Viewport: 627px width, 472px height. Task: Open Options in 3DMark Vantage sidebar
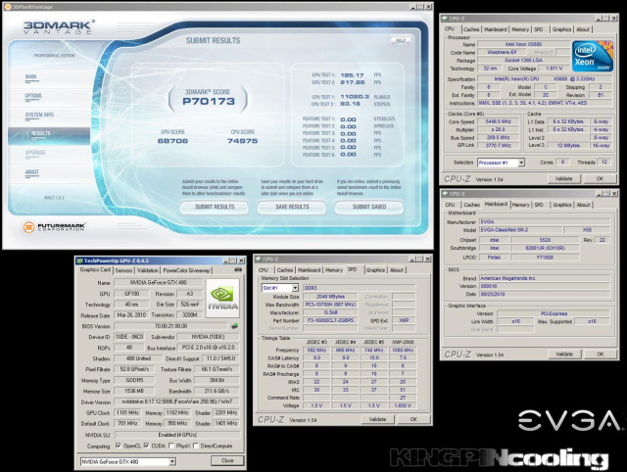[x=33, y=96]
